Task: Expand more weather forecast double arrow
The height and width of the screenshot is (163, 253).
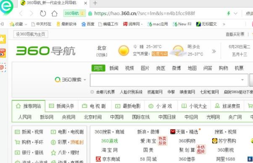Action: pyautogui.click(x=214, y=51)
